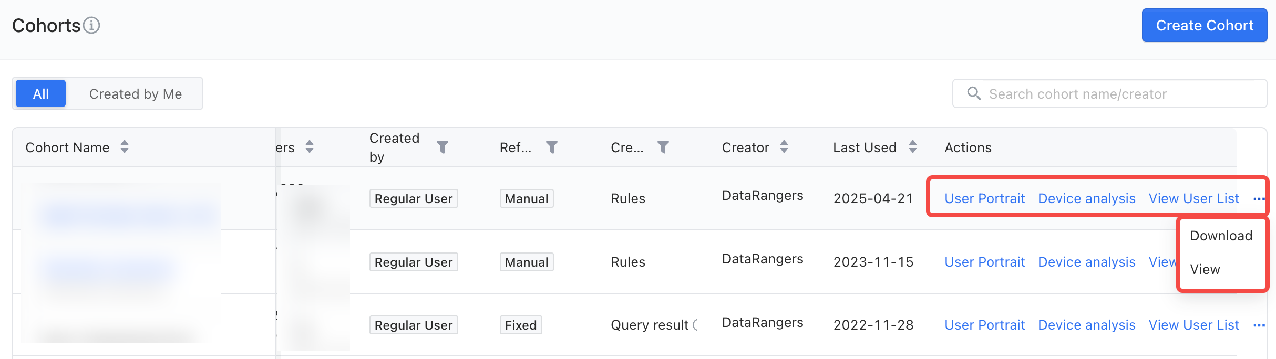Open Device analysis for the 2025-04-21 row
Image resolution: width=1276 pixels, height=359 pixels.
coord(1087,198)
